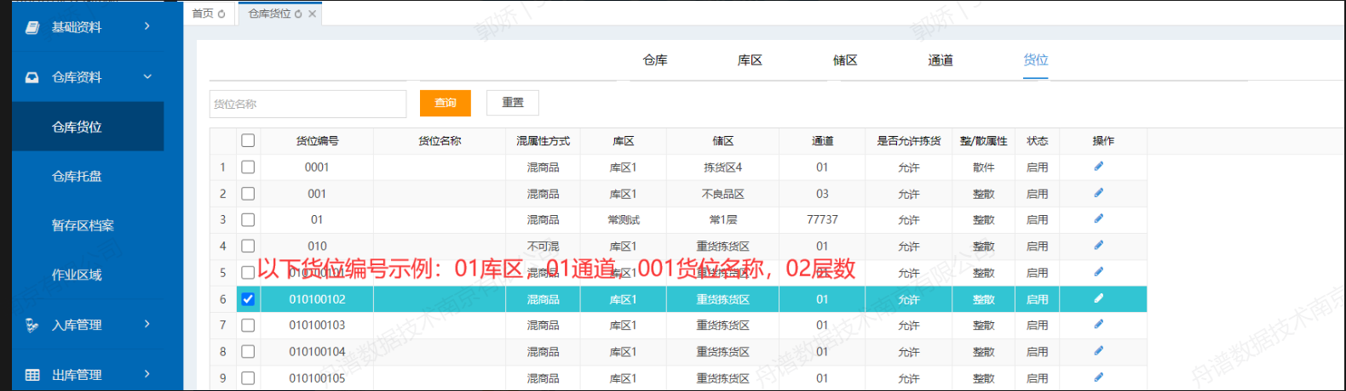Uncheck the checkbox for row 010100102
This screenshot has height=391, width=1346.
click(248, 299)
